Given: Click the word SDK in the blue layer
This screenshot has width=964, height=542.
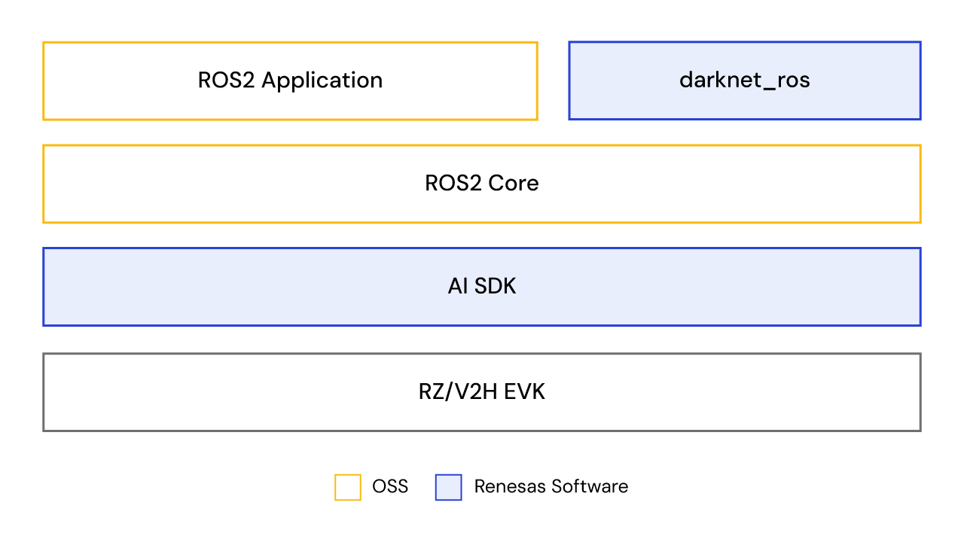Looking at the screenshot, I should tap(496, 287).
